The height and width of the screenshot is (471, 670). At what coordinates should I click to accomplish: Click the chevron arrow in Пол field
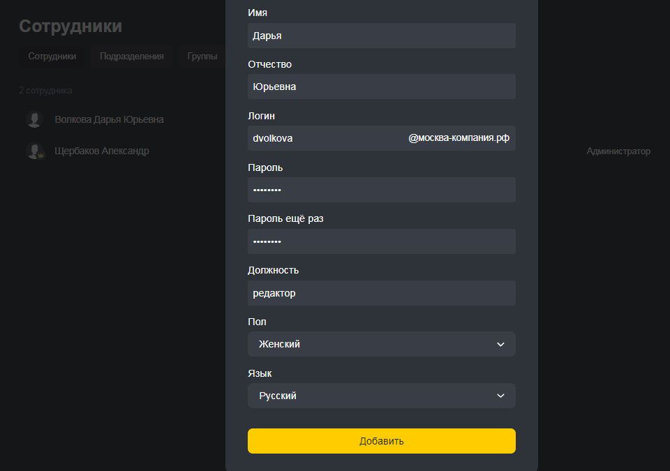500,344
